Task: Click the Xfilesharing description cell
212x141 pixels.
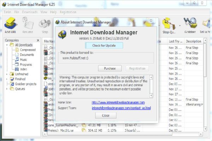Action: click(194, 105)
